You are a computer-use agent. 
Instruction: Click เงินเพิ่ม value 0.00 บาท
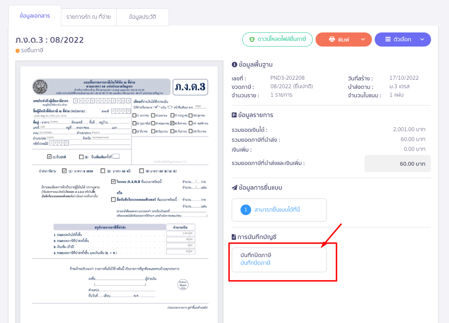pos(414,149)
